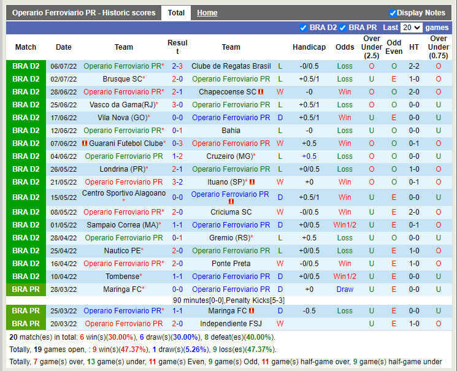
Task: Click red card icon in the 15/05/22 row
Action: coord(231,202)
